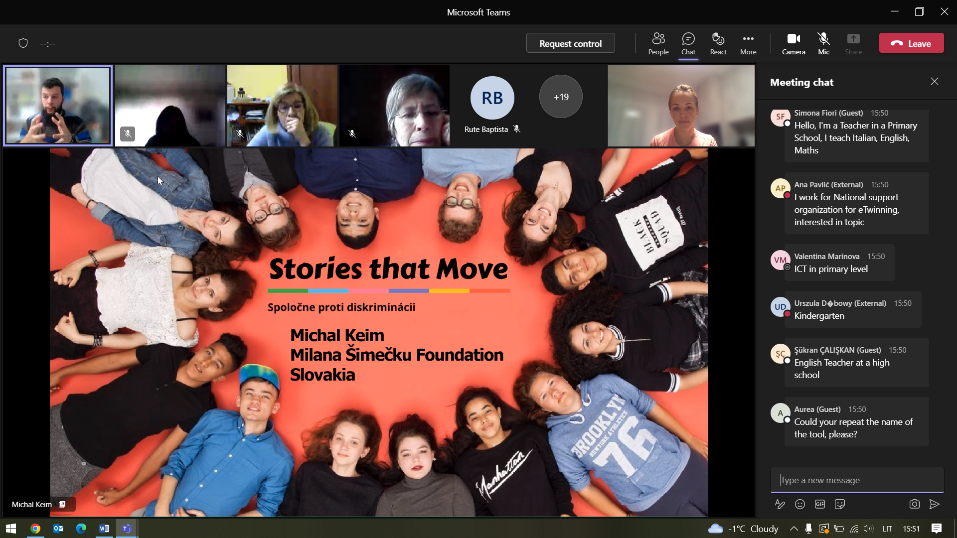Open Google Chrome from the taskbar
The width and height of the screenshot is (957, 538).
click(x=35, y=529)
